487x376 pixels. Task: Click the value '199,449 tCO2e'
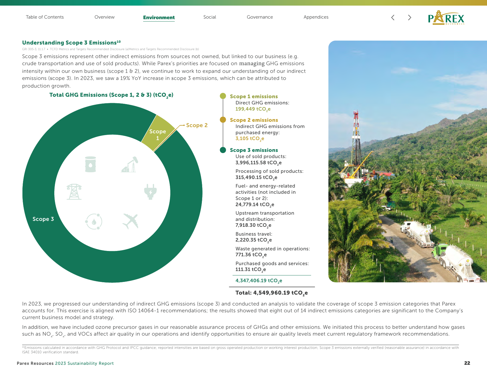[x=253, y=109]
